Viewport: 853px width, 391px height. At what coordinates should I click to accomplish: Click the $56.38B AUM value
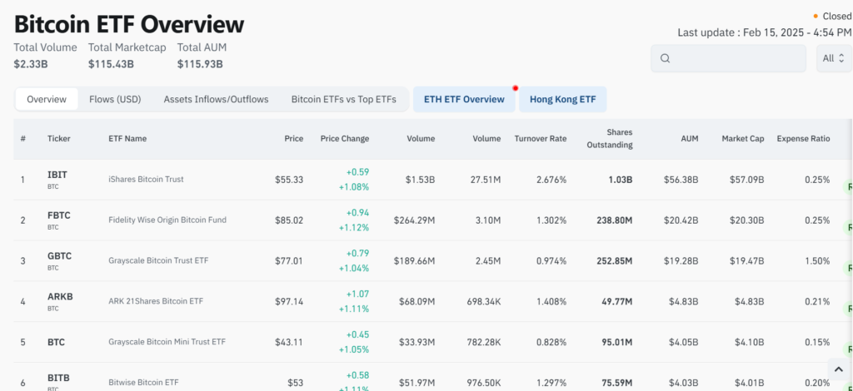(x=681, y=180)
